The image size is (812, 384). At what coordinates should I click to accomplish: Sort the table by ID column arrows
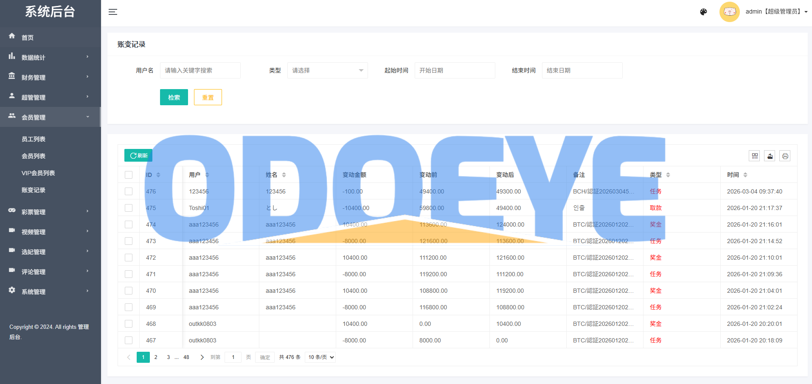click(x=158, y=175)
